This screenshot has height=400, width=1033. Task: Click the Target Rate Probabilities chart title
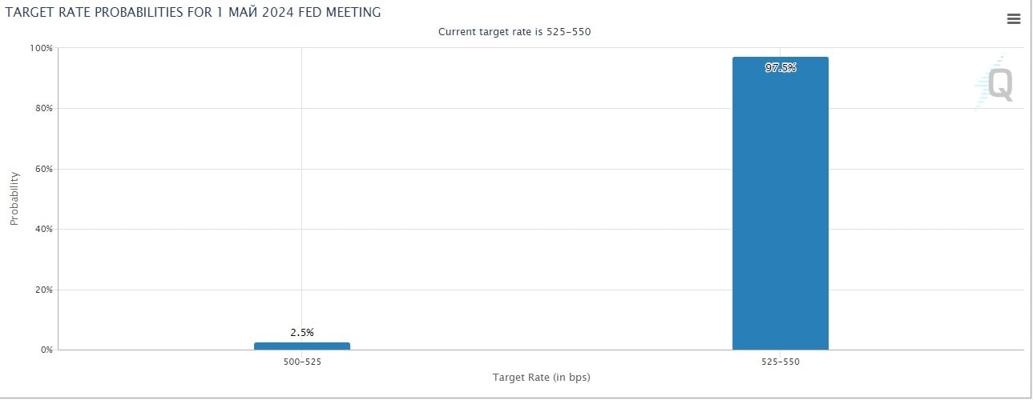(x=193, y=13)
